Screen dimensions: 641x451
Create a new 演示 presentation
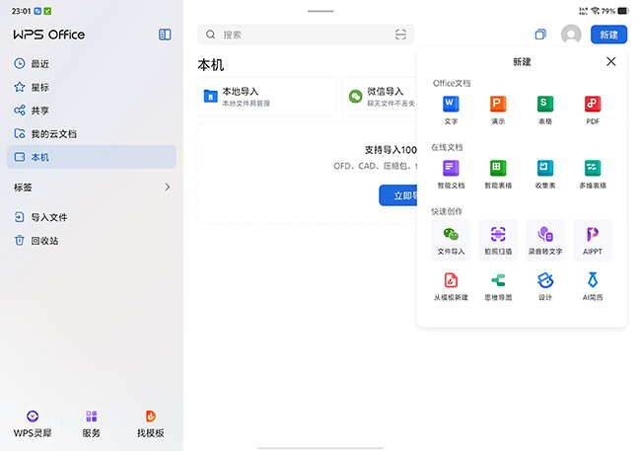[x=498, y=104]
